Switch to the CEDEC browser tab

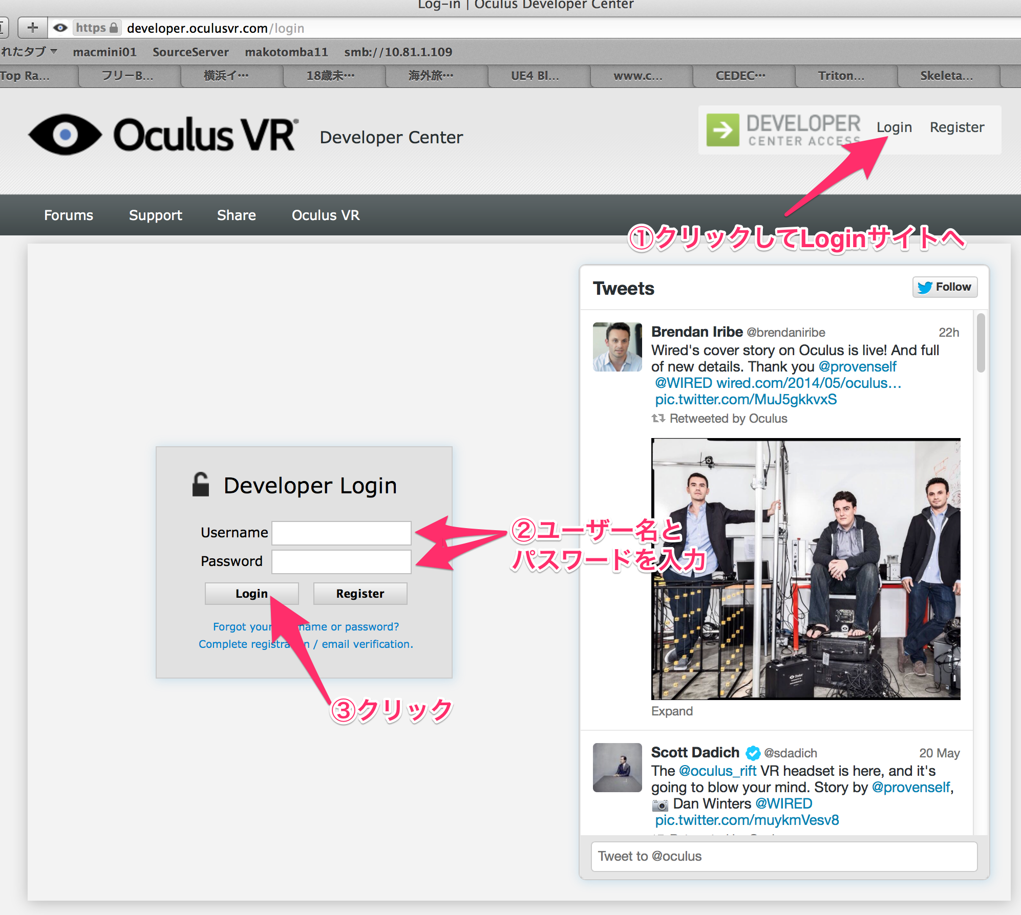point(740,76)
